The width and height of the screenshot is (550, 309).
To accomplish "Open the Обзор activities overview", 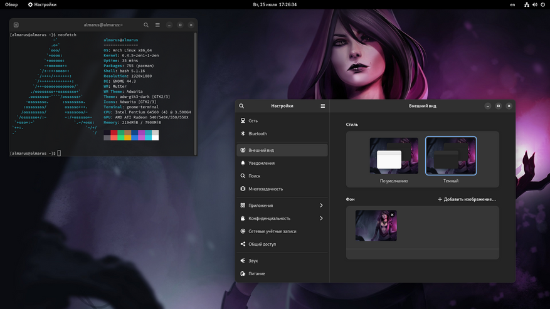I will click(11, 4).
